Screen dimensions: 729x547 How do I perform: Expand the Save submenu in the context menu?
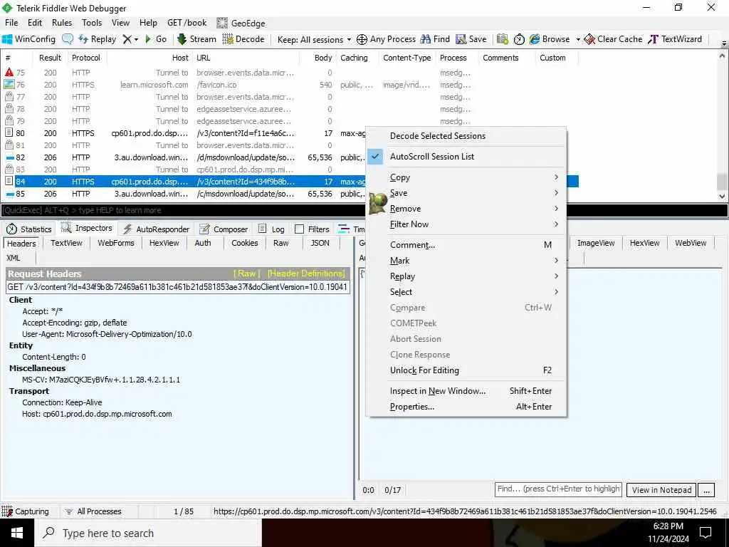coord(467,192)
